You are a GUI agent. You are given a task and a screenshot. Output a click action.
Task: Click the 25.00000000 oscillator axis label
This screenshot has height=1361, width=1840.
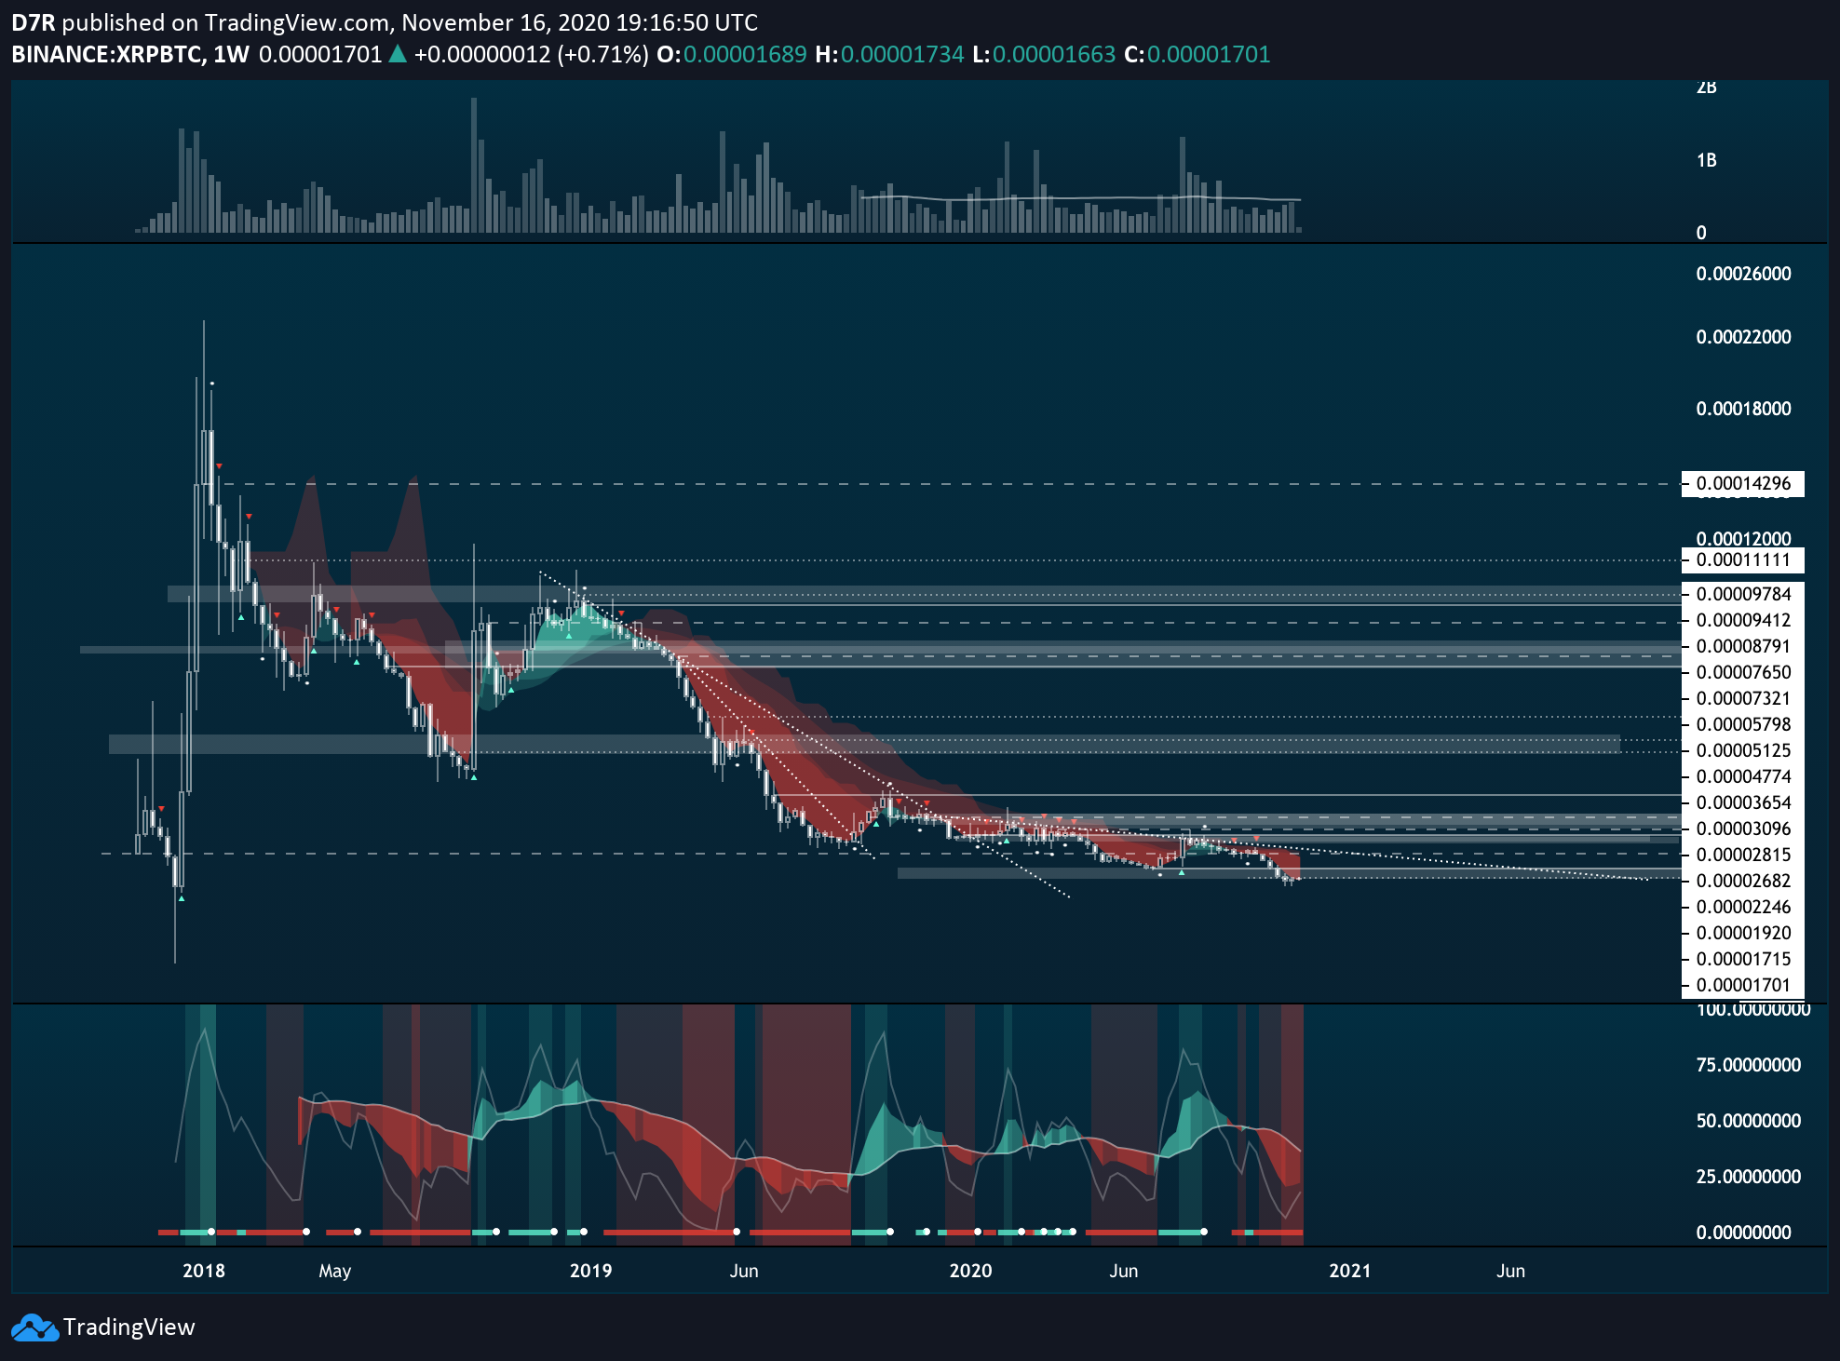coord(1748,1177)
